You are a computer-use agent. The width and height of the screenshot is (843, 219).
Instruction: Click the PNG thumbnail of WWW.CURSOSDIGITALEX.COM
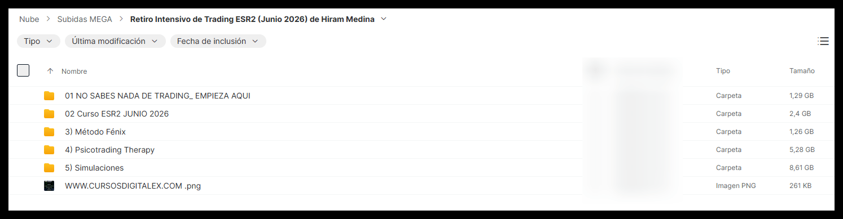tap(49, 186)
